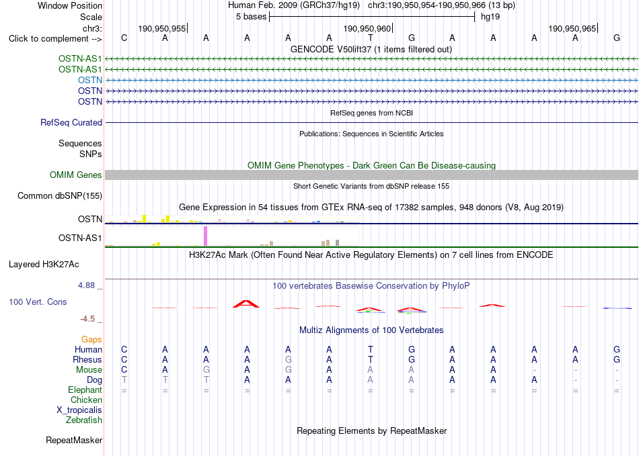
Task: Click the -4.5 PhyloP lower scale value
Action: [x=87, y=319]
